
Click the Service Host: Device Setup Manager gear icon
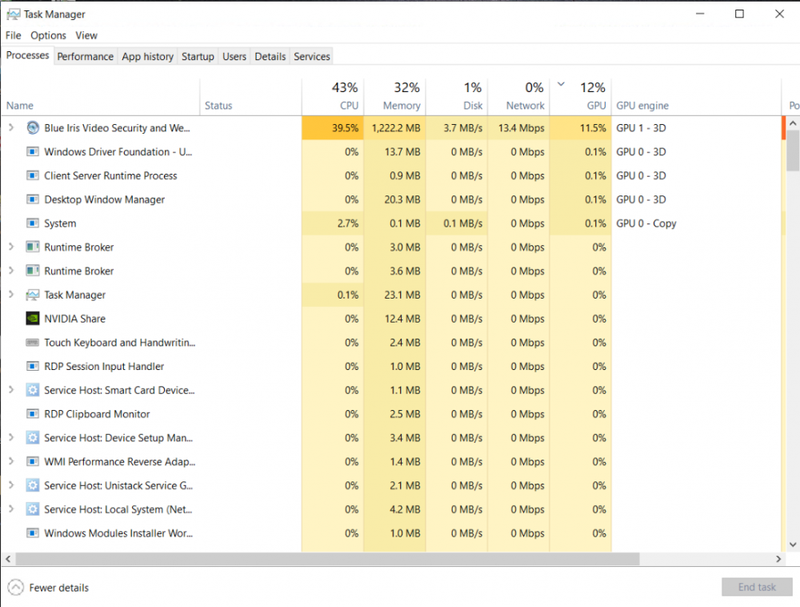33,437
